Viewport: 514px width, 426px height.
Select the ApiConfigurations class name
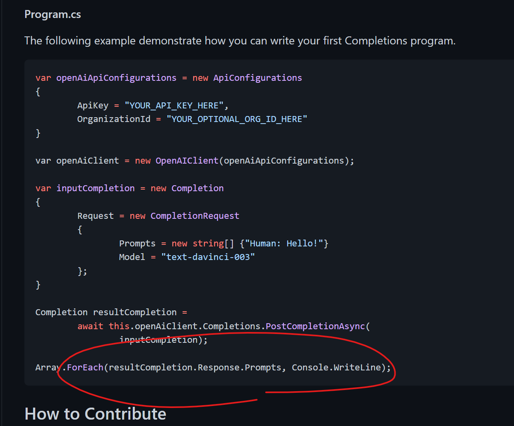point(257,78)
